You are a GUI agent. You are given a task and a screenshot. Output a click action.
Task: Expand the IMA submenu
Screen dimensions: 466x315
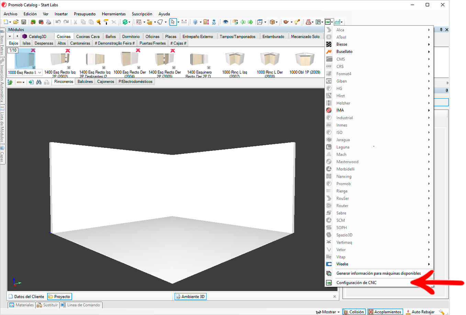[x=379, y=110]
